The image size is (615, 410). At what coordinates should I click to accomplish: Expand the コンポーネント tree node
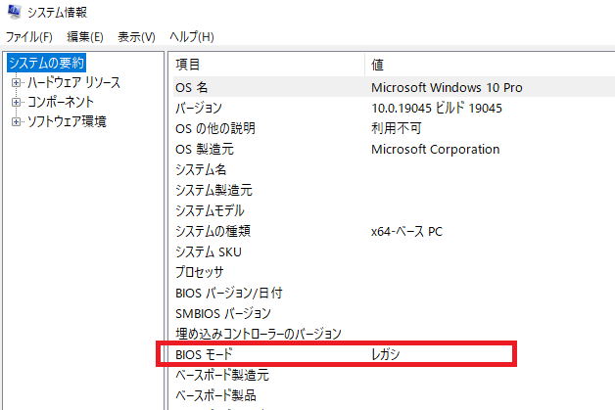click(16, 103)
